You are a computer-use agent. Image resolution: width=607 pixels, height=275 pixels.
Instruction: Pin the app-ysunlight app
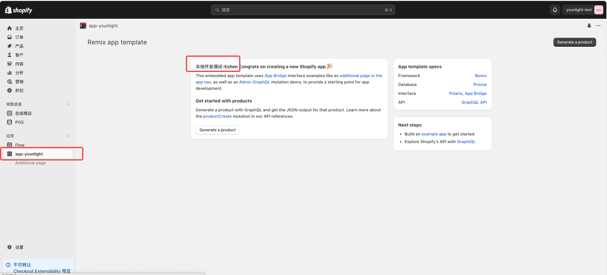(x=589, y=26)
